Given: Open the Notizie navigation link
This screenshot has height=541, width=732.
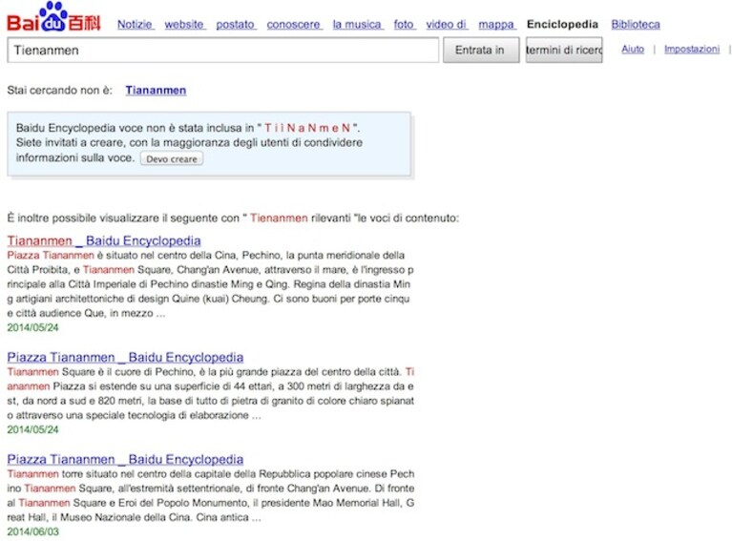Looking at the screenshot, I should click(x=136, y=24).
